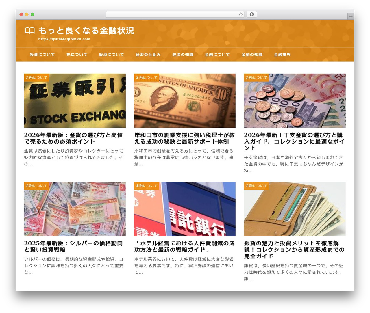Click the download arrow icon in browser toolbar
Viewport: 370px width, 313px height.
point(251,14)
